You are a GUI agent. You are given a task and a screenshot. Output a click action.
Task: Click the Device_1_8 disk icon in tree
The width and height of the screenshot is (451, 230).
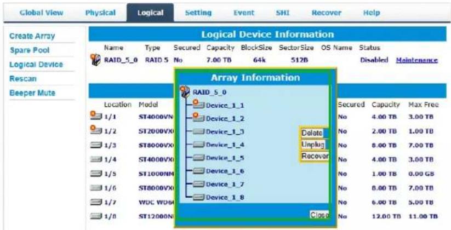[x=198, y=197]
